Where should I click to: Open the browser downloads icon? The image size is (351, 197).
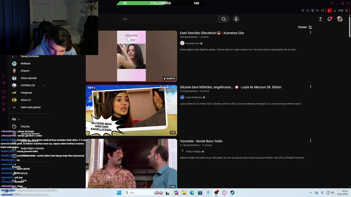335,11
